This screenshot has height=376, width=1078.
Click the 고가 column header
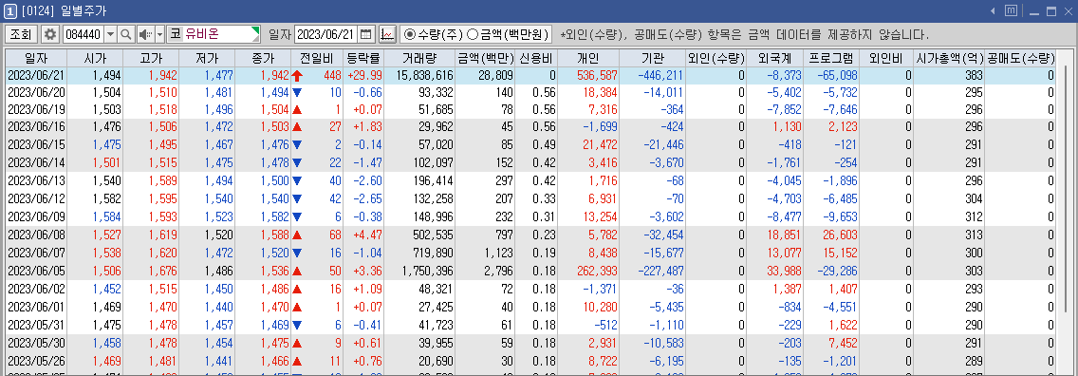[x=151, y=59]
